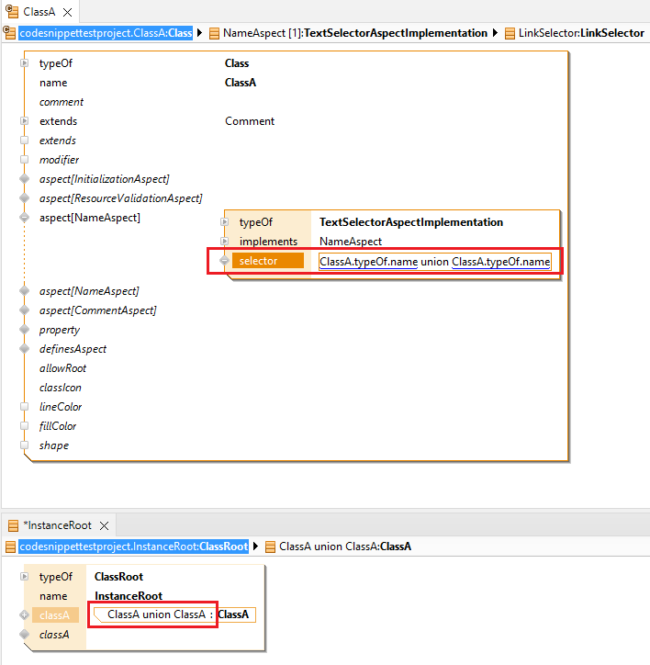Open the ClassA union ClassA instance box

click(x=174, y=614)
